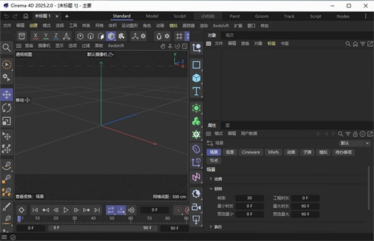Switch to Edges mode icon

click(x=91, y=36)
